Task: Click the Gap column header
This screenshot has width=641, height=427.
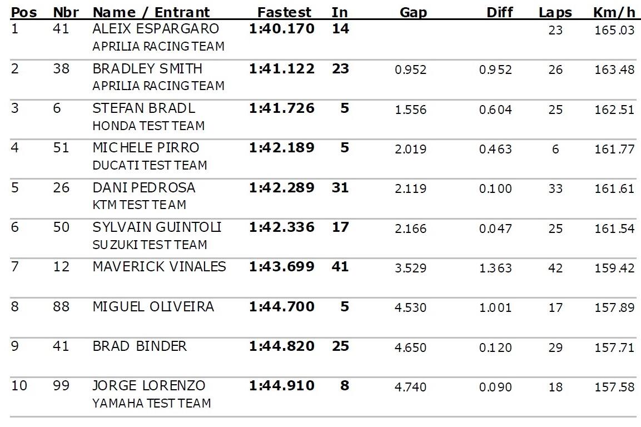Action: pyautogui.click(x=413, y=12)
